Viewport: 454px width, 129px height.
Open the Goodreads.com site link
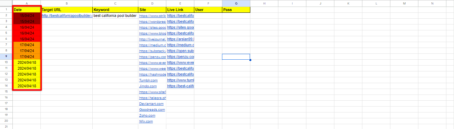tap(152, 110)
